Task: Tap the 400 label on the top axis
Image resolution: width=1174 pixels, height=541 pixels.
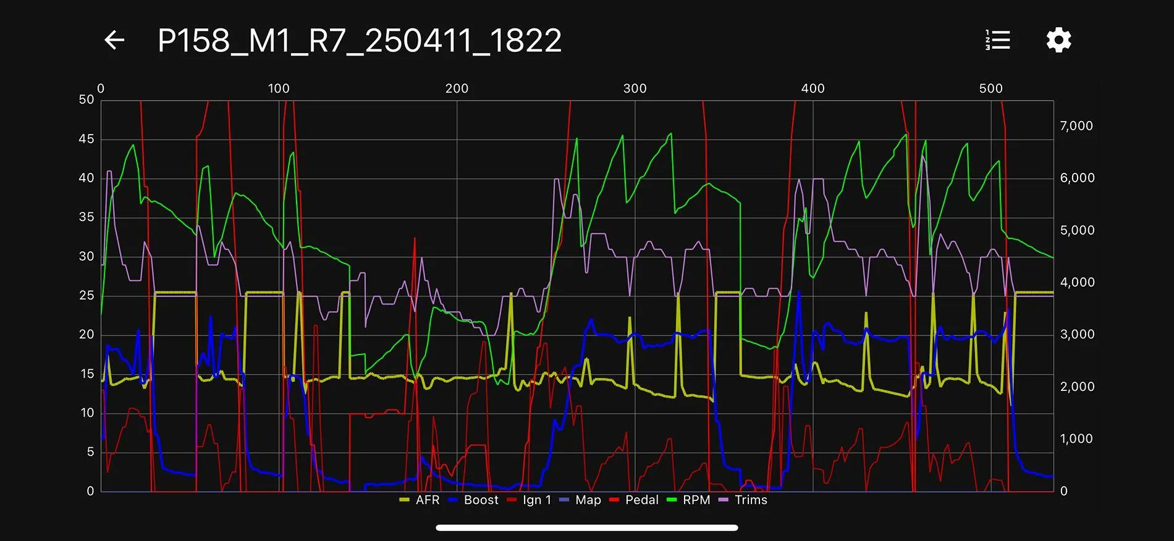Action: (813, 88)
